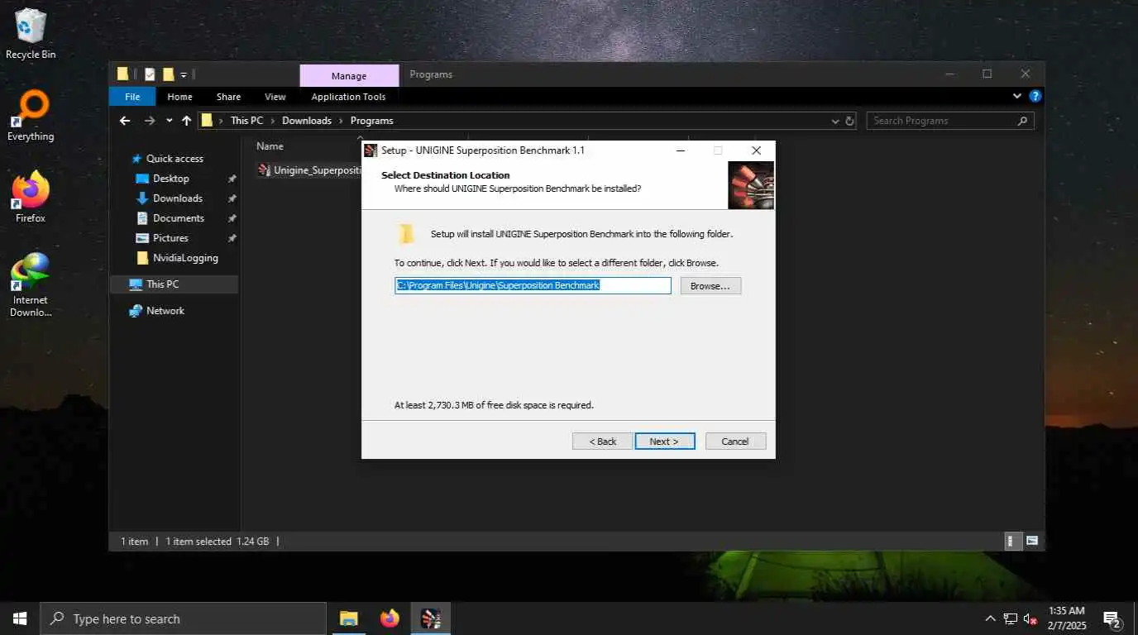Open Firefox from the taskbar
Viewport: 1138px width, 635px height.
click(x=390, y=618)
